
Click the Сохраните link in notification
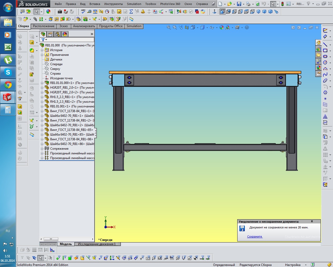coord(254,236)
